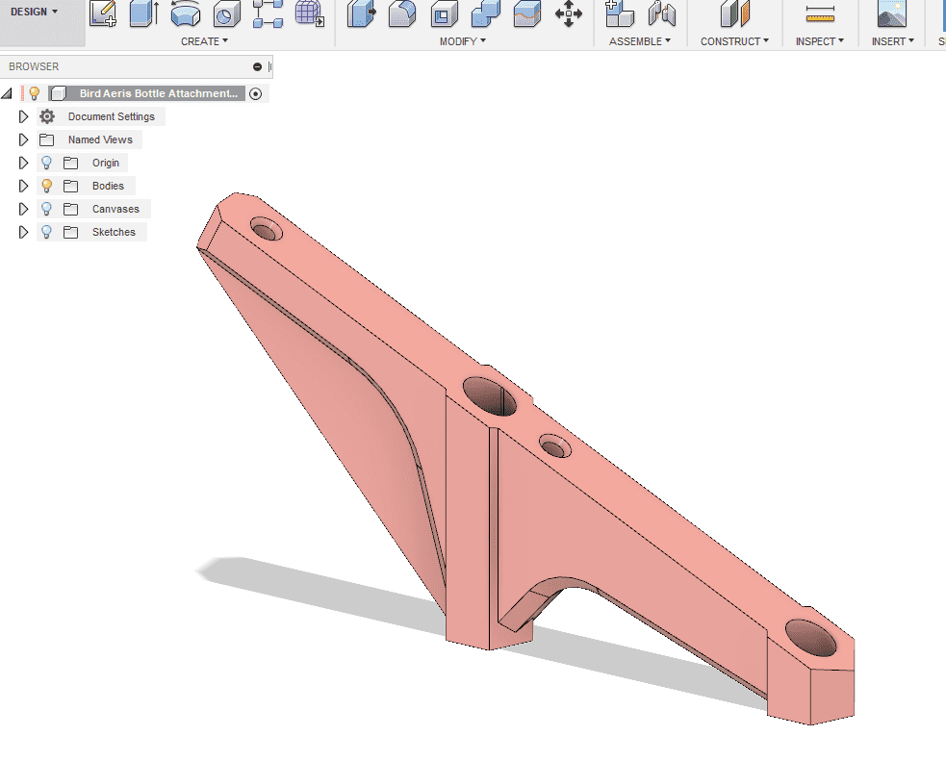Screen dimensions: 946x761
Task: Click the Offset Plane construct icon
Action: pos(735,13)
